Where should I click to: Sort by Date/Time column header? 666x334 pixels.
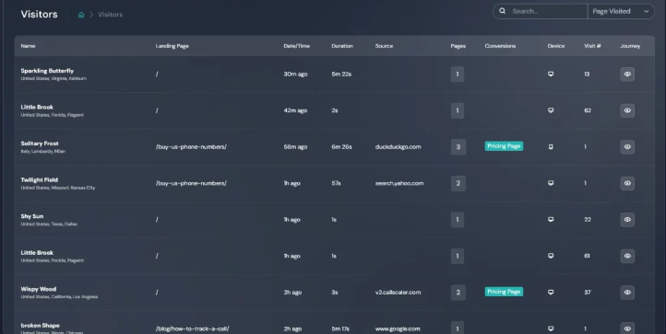296,46
